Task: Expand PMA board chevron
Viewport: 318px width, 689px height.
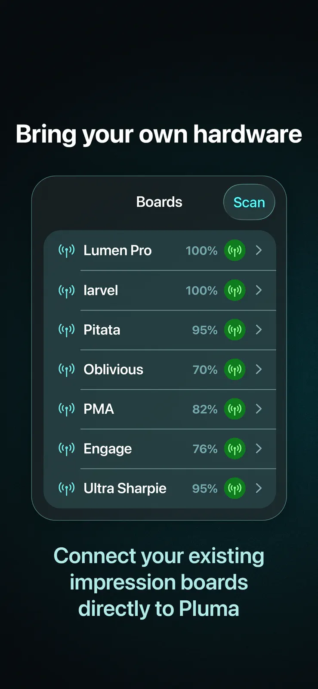Action: pos(259,409)
